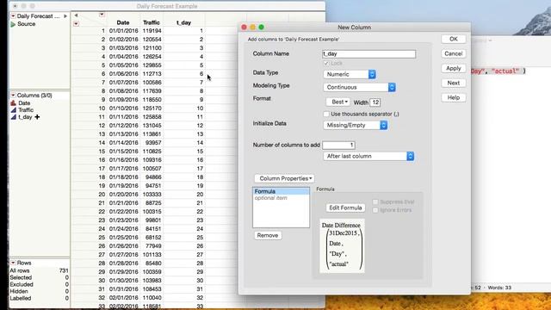551x310 pixels.
Task: Open the Daily Forecast table red triangle menu
Action: (13, 16)
